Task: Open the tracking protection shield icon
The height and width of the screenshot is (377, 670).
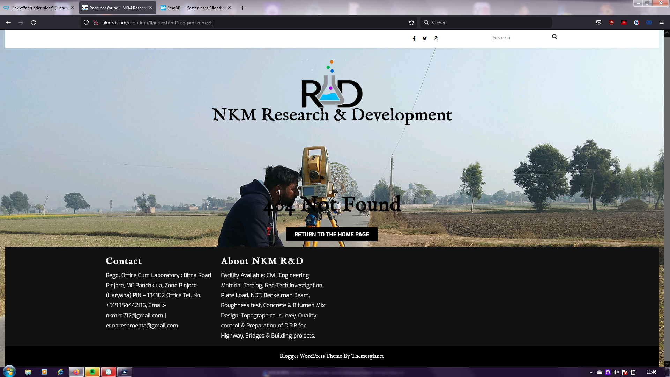Action: 86,23
